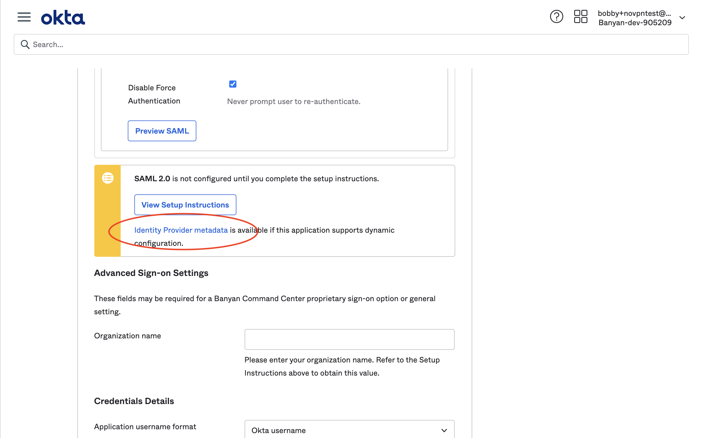This screenshot has width=702, height=438.
Task: Click View Setup Instructions button
Action: coord(185,205)
